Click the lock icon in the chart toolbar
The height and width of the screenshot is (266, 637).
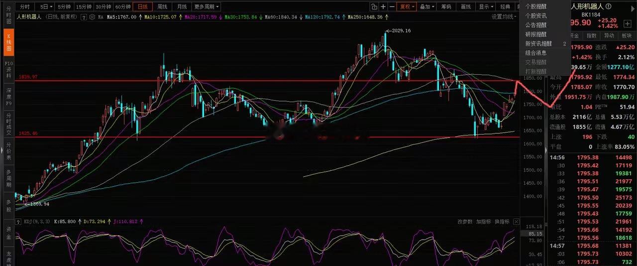374,6
